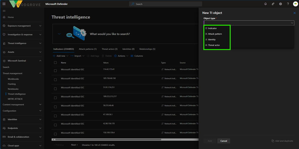This screenshot has height=149, width=299.
Task: Check the row with value 51.91.174.251
Action: 55,89
